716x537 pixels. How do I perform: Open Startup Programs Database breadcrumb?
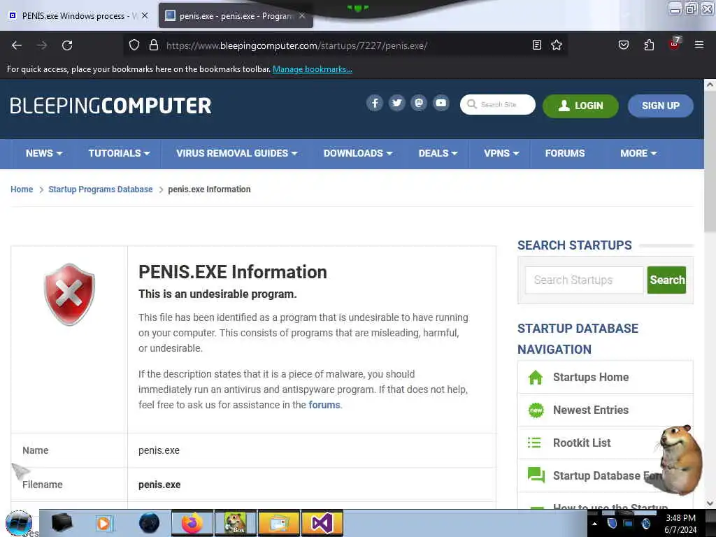(x=101, y=189)
